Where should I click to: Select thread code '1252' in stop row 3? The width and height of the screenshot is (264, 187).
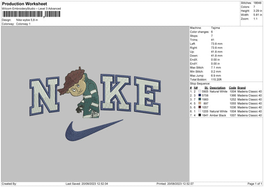(x=233, y=99)
